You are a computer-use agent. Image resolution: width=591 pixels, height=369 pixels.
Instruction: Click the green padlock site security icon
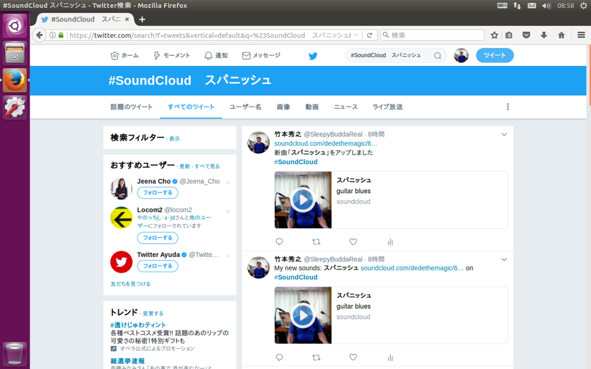[61, 35]
